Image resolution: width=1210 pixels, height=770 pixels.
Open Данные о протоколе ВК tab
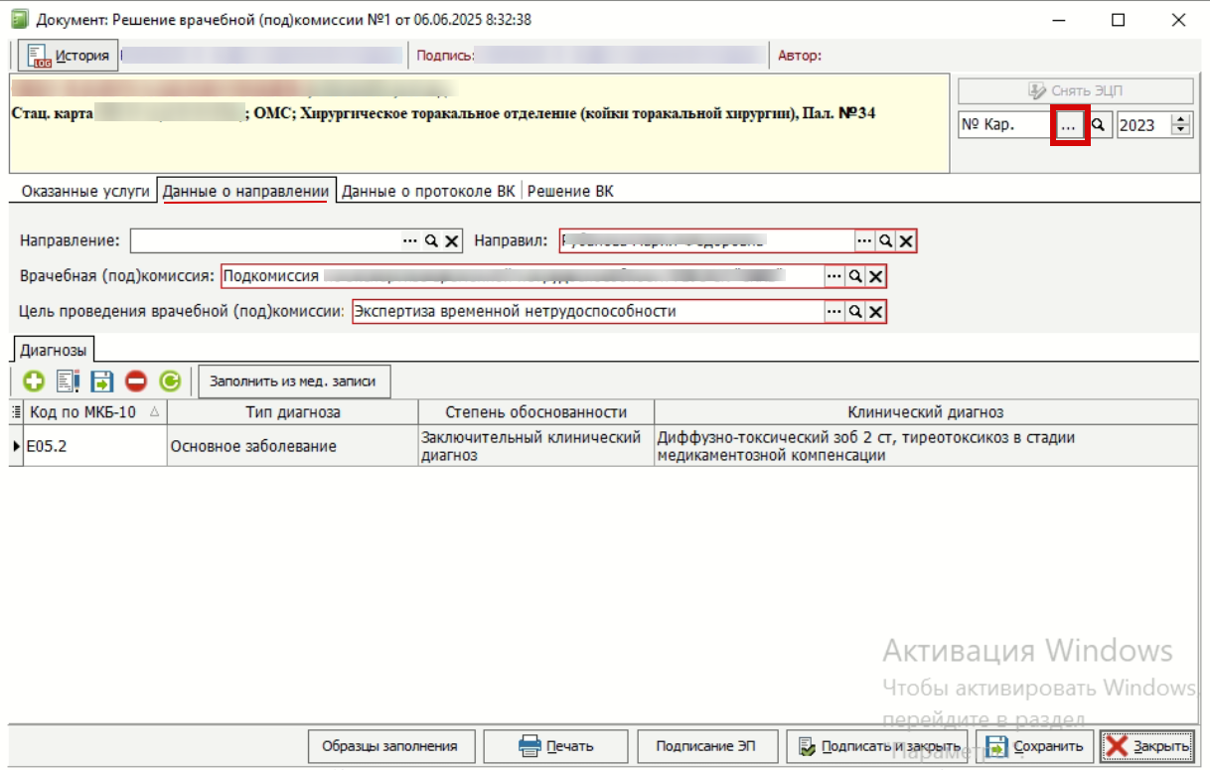429,192
